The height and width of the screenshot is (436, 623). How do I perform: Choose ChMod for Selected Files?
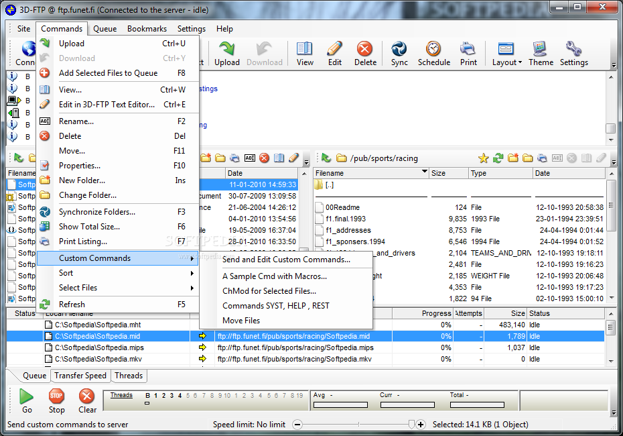[286, 291]
